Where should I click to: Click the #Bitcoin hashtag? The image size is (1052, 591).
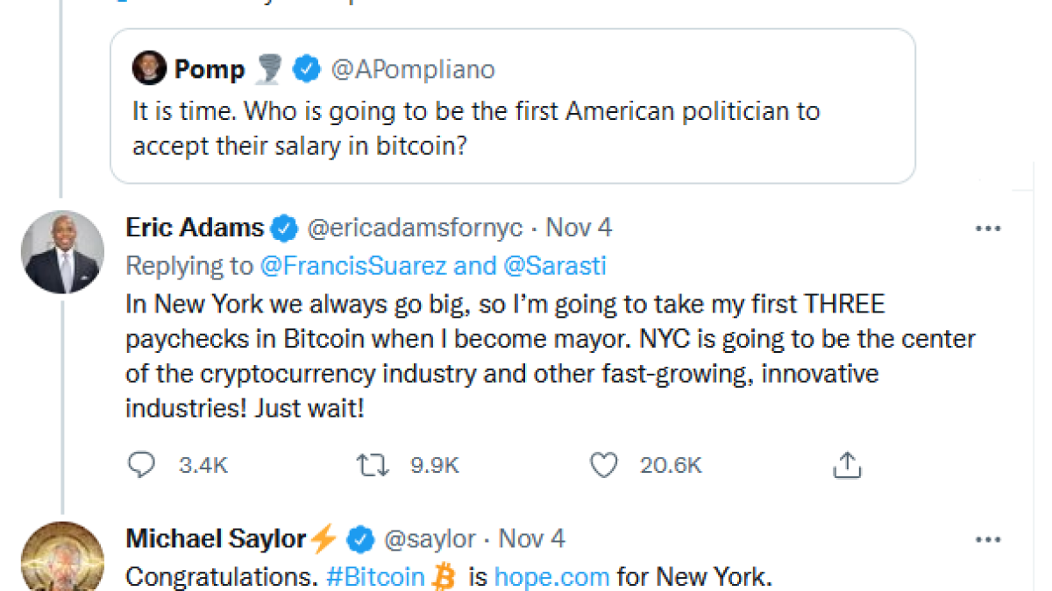(x=375, y=577)
